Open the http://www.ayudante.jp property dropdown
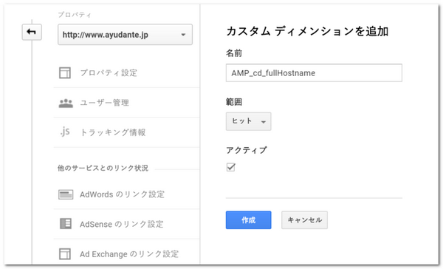The width and height of the screenshot is (443, 269). [x=125, y=35]
